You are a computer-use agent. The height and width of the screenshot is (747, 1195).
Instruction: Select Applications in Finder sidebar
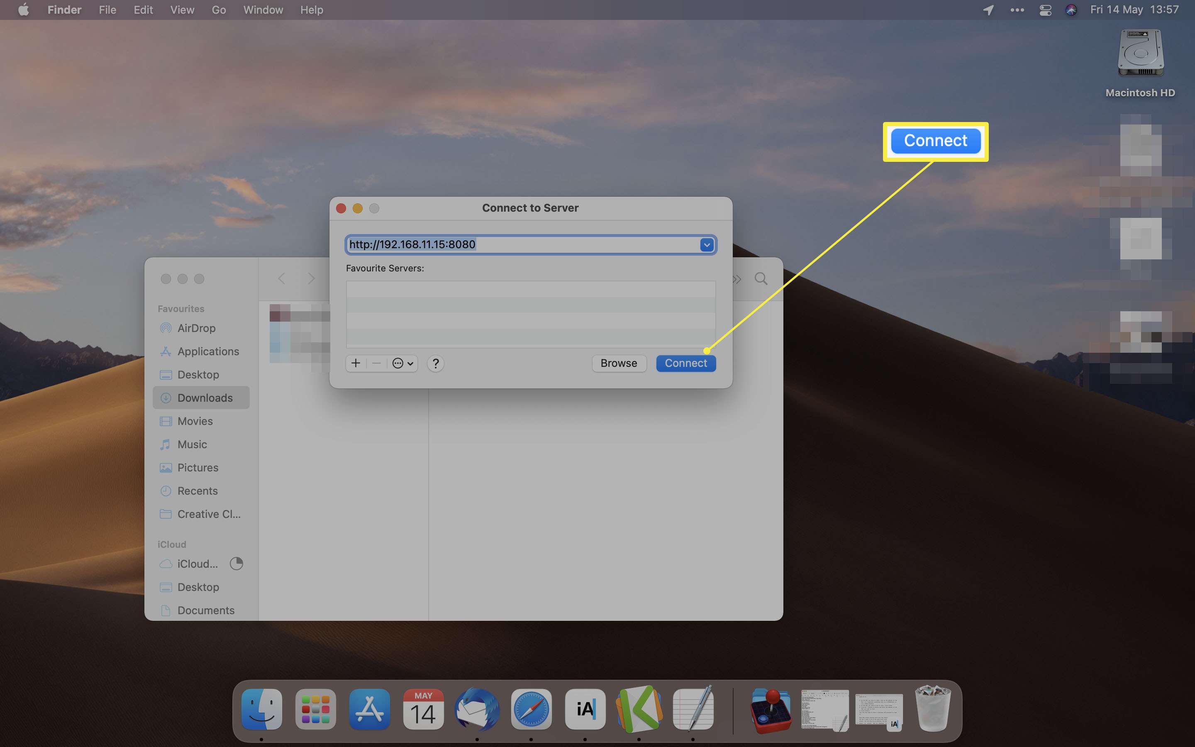click(201, 351)
